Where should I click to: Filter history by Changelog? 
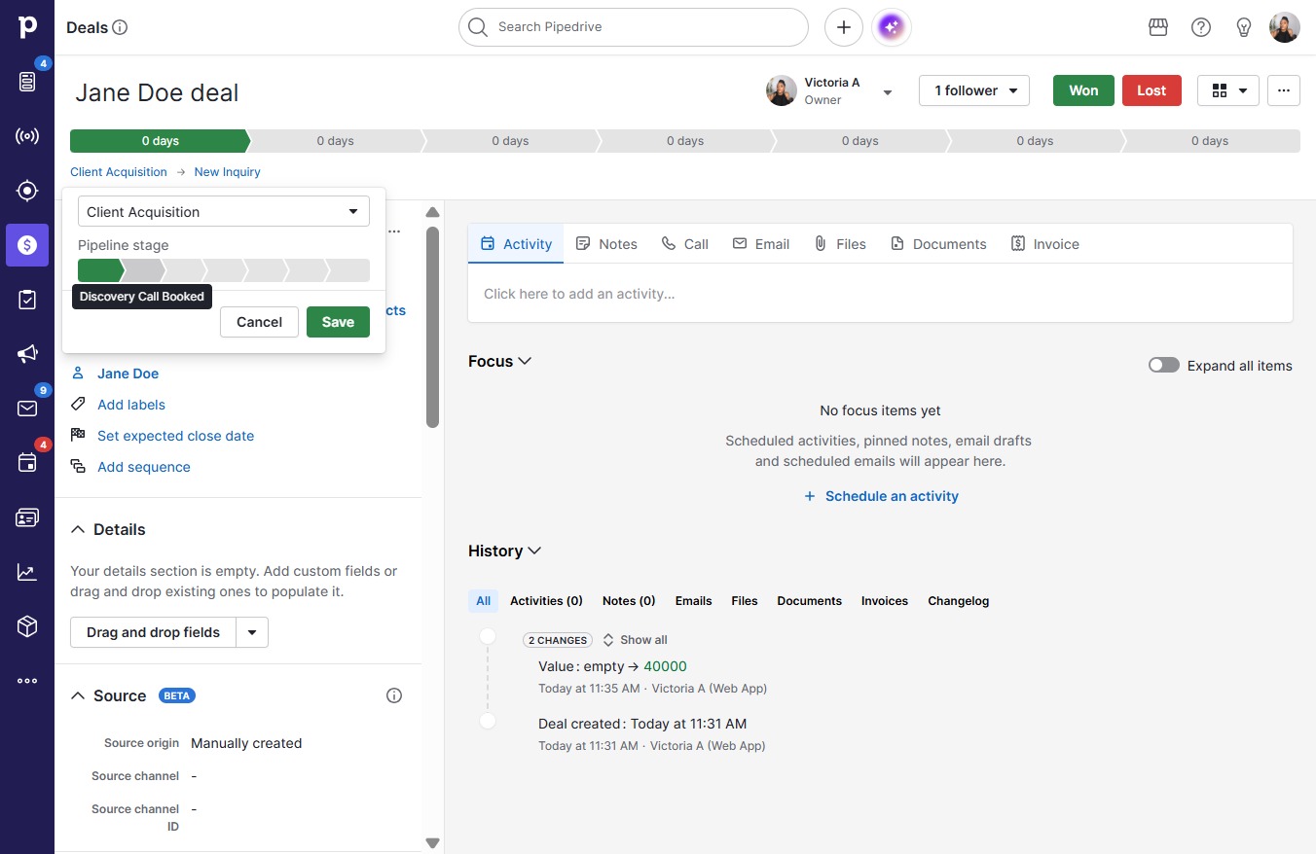959,601
